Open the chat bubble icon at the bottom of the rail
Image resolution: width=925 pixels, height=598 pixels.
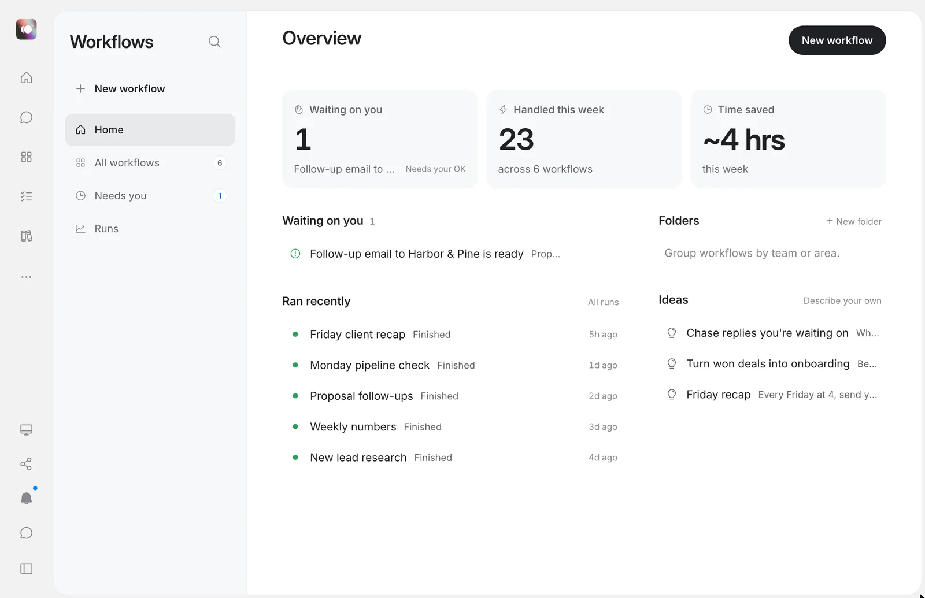[x=26, y=533]
